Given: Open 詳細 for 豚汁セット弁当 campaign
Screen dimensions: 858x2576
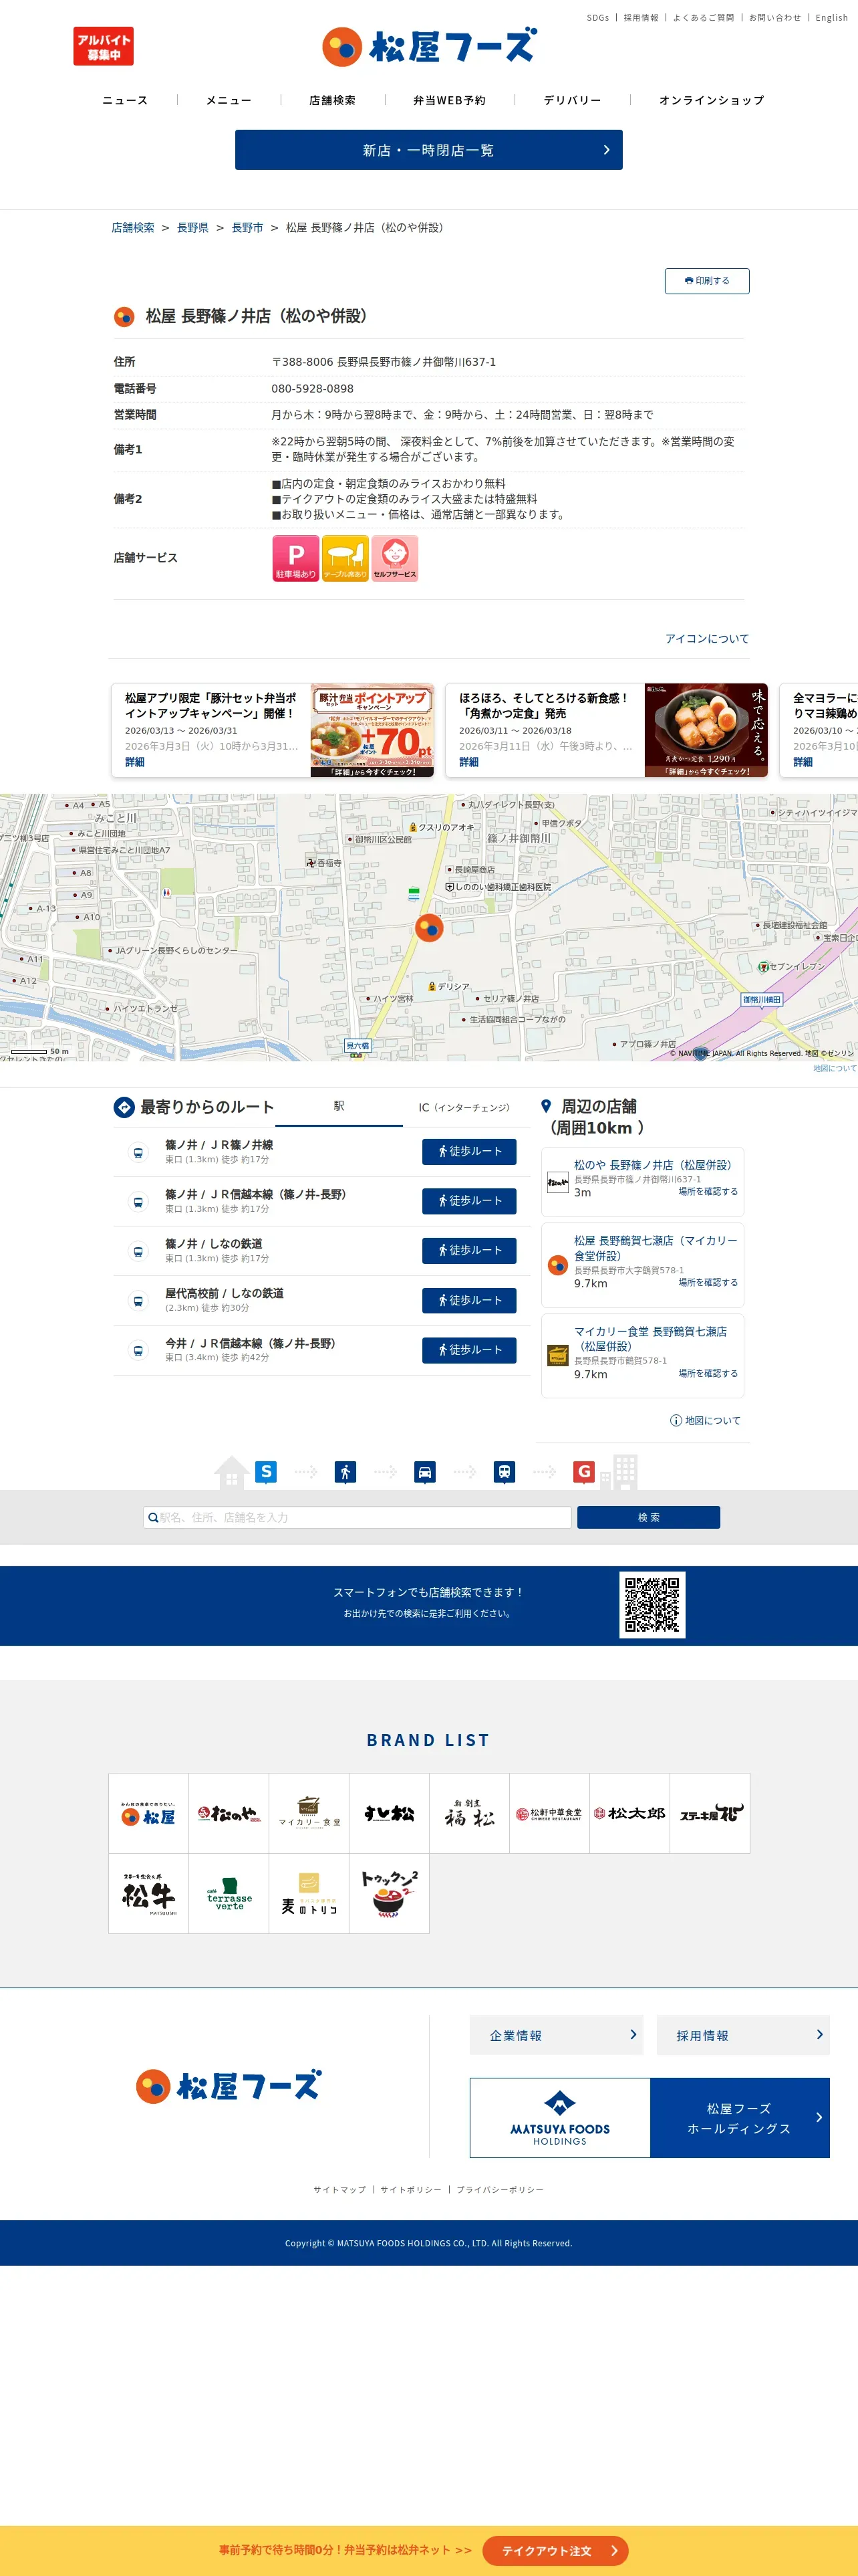Looking at the screenshot, I should (x=135, y=762).
